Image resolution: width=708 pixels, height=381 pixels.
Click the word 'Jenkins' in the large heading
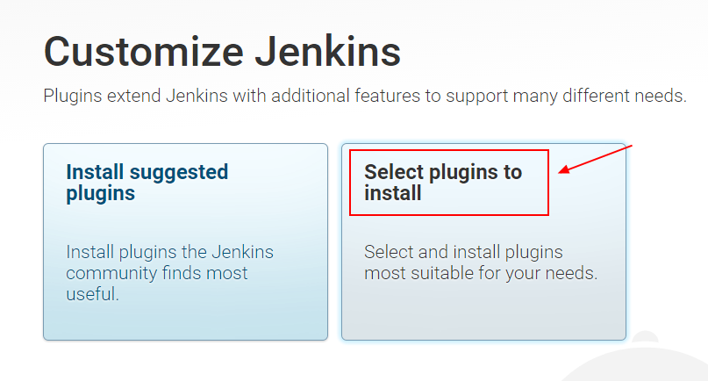tap(328, 52)
